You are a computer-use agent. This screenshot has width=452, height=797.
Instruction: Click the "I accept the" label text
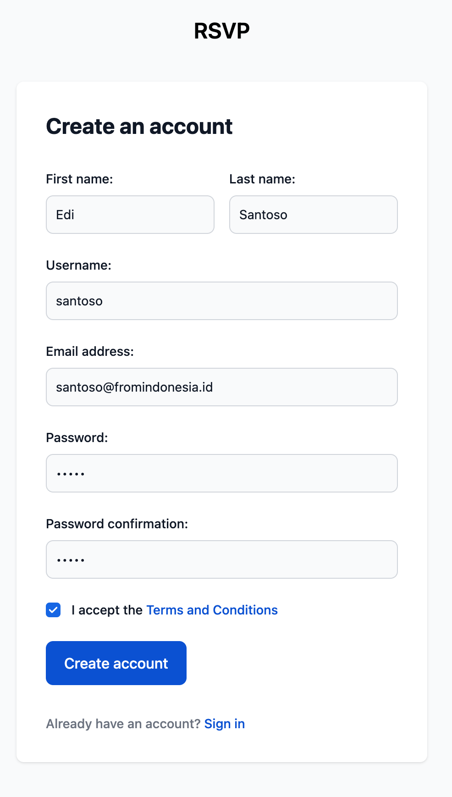107,610
